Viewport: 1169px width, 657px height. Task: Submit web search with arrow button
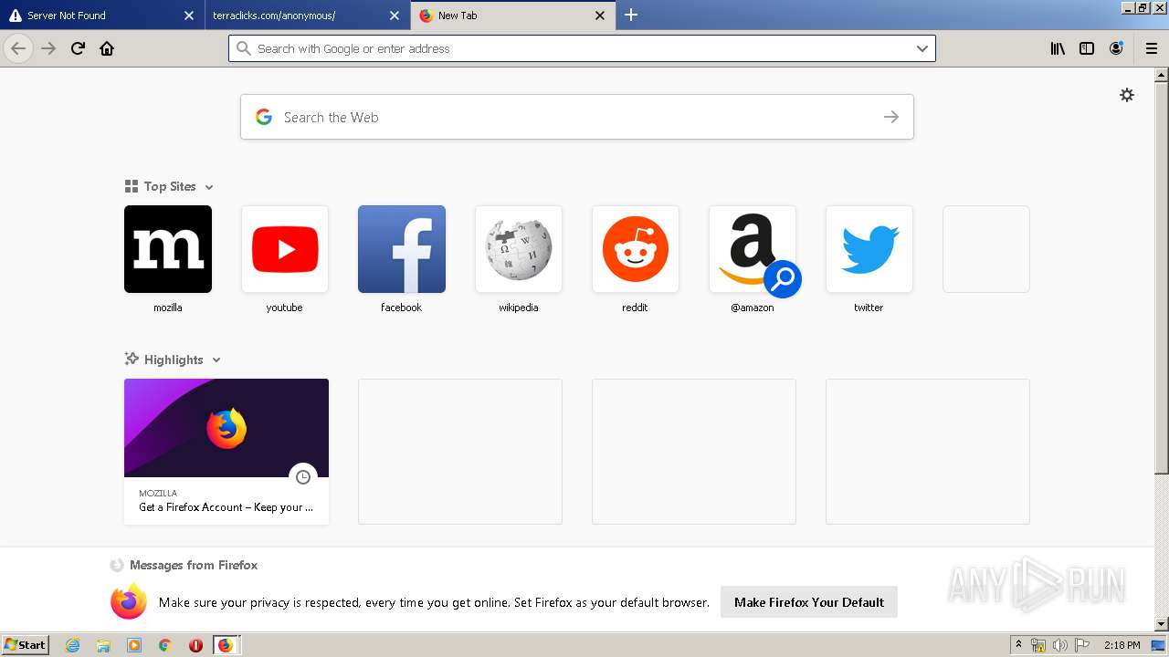891,117
